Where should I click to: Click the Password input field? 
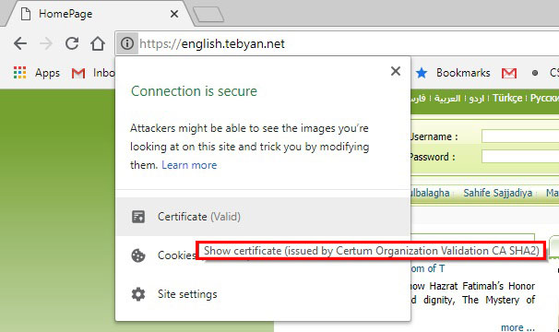520,156
